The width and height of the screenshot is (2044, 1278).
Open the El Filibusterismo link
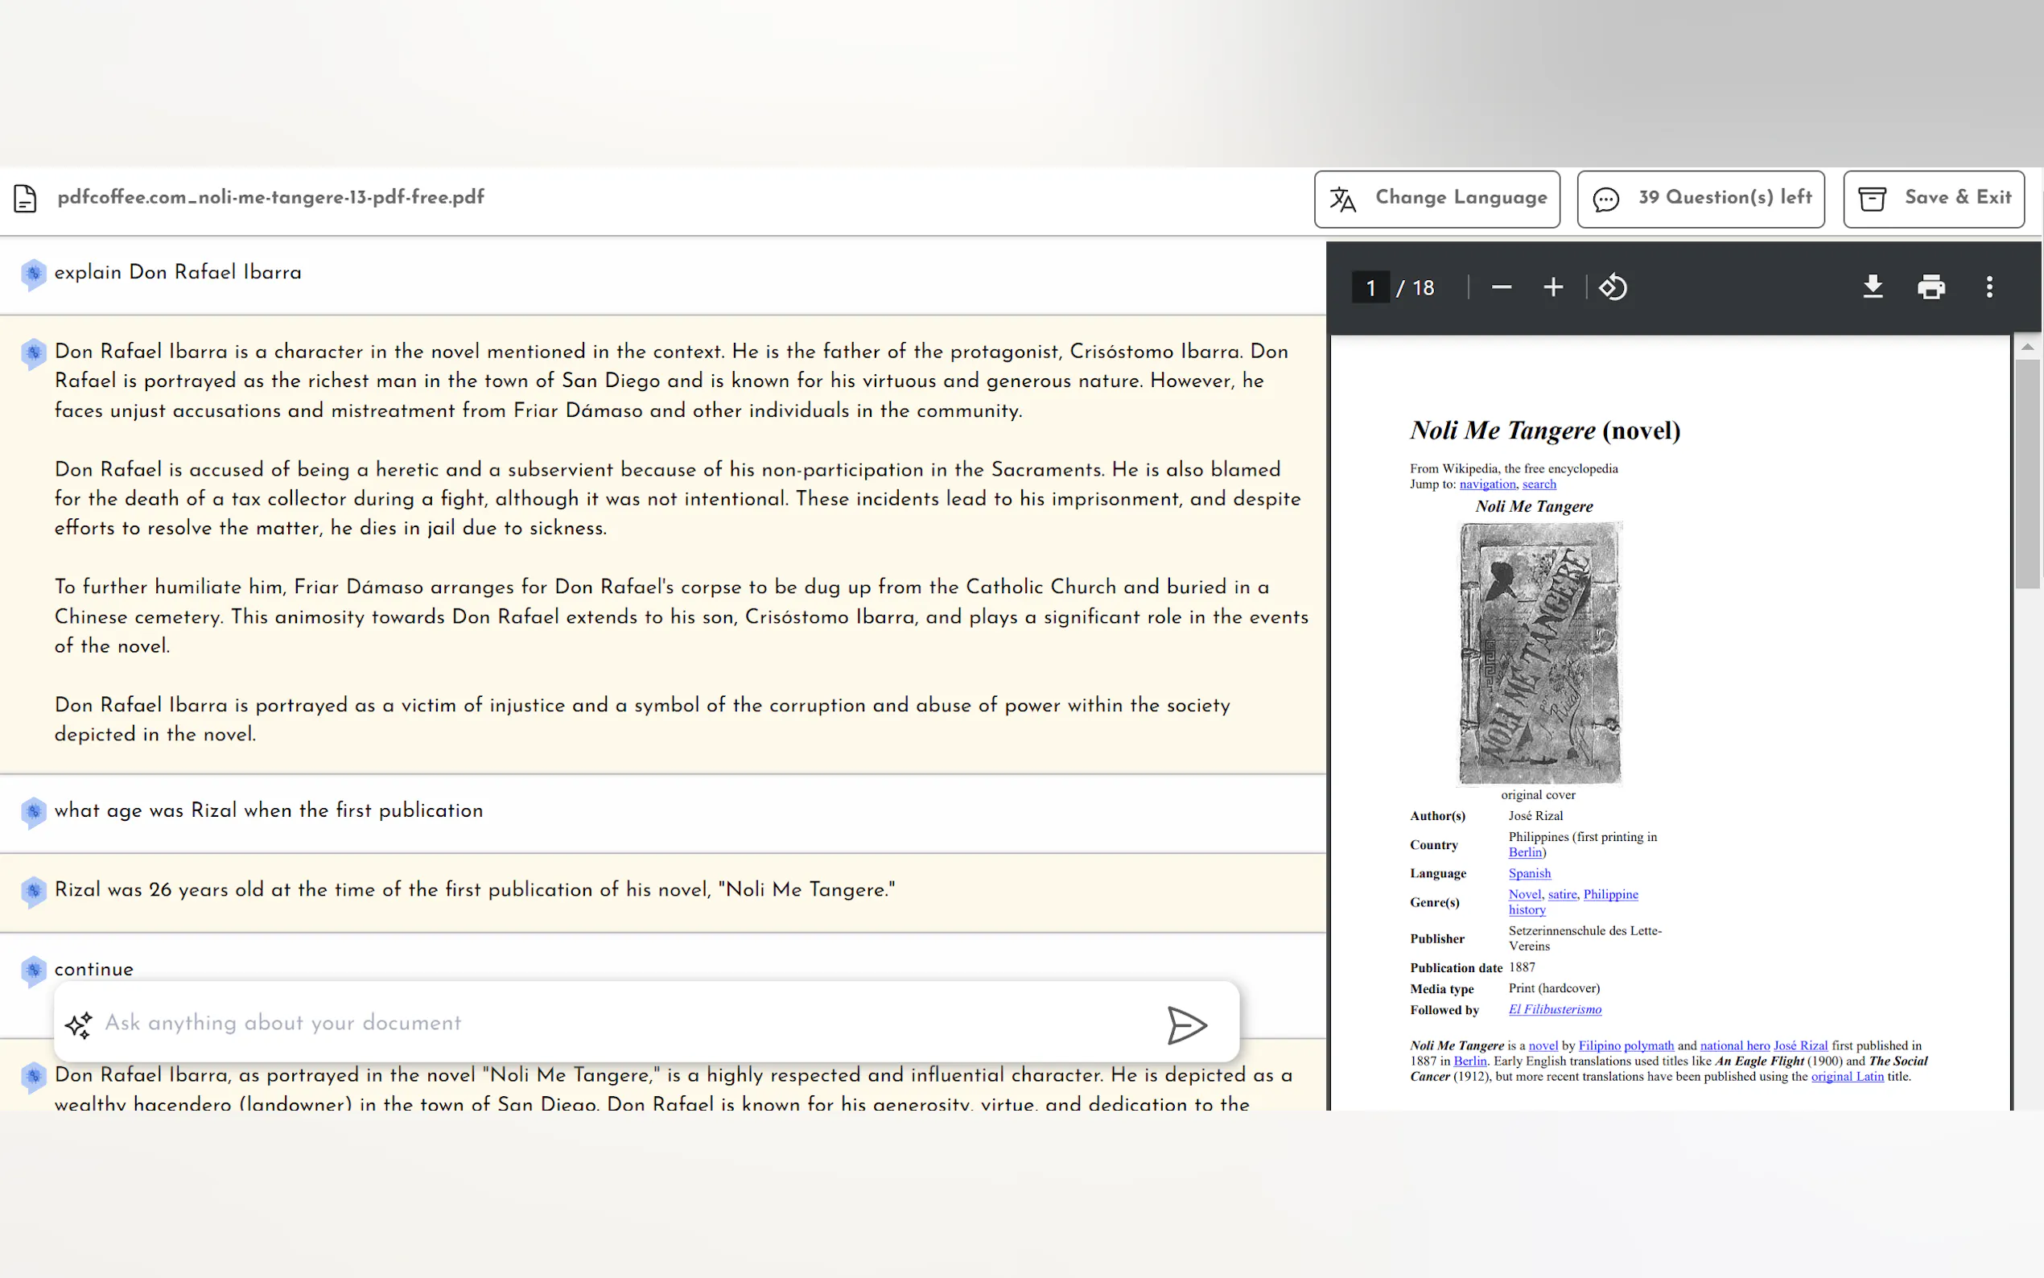pos(1555,1009)
